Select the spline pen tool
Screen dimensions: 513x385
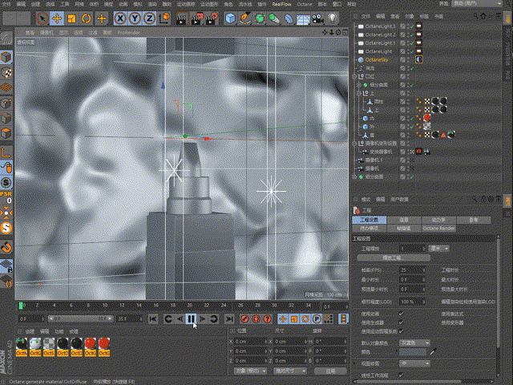[245, 18]
